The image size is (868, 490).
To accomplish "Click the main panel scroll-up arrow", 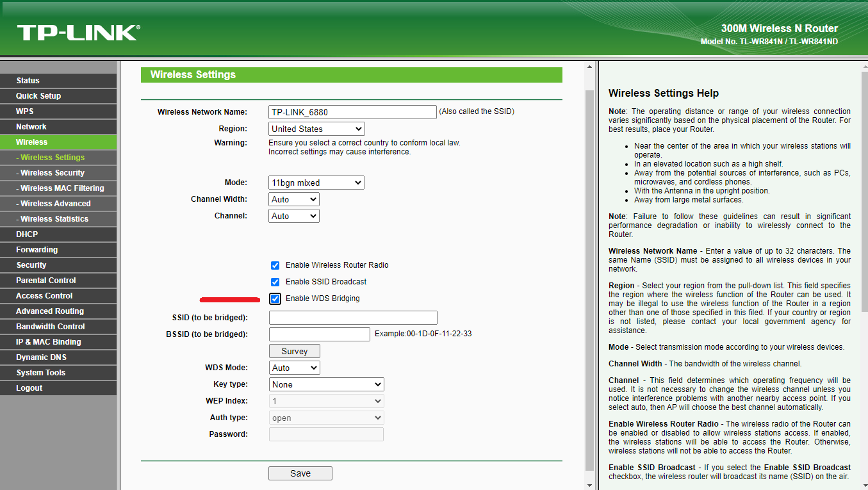I will click(589, 67).
